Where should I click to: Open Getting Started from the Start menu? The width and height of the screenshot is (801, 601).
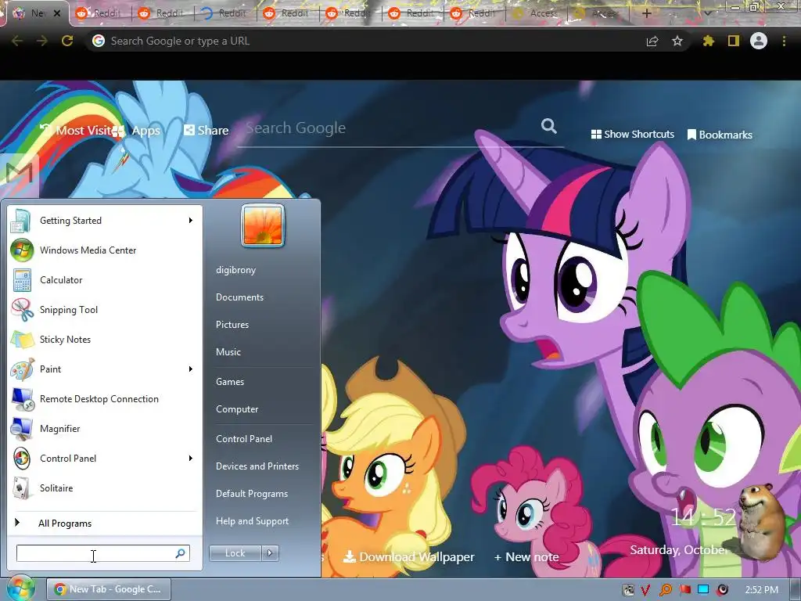[x=105, y=221]
